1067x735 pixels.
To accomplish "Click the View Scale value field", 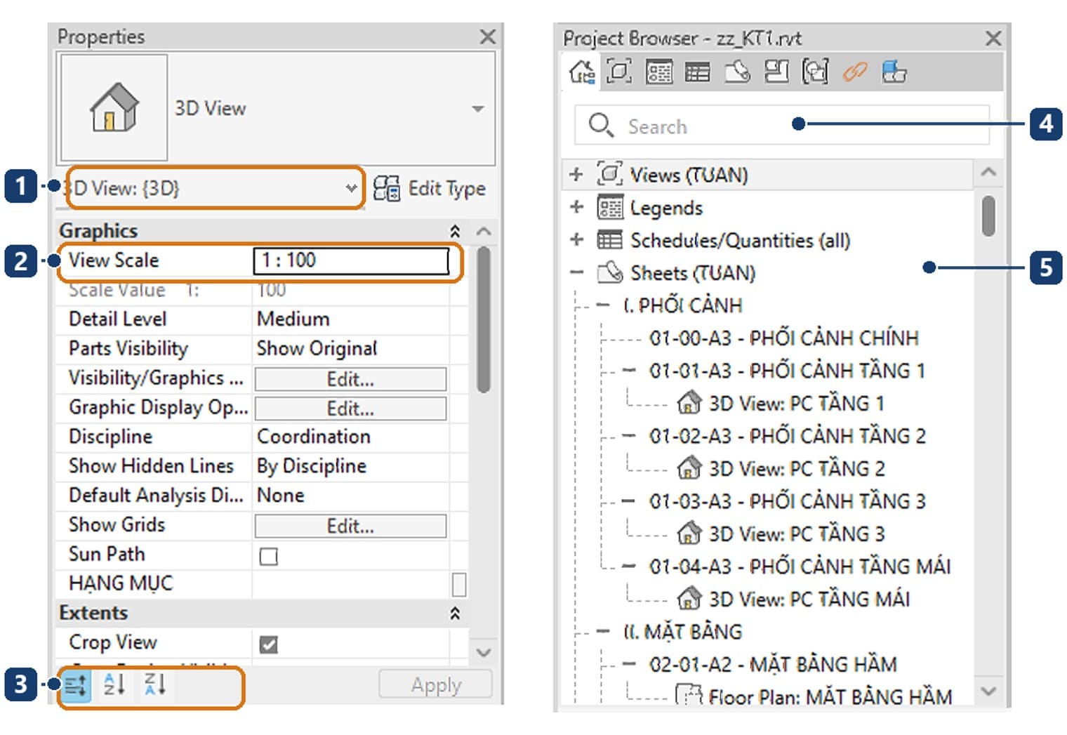I will [351, 260].
